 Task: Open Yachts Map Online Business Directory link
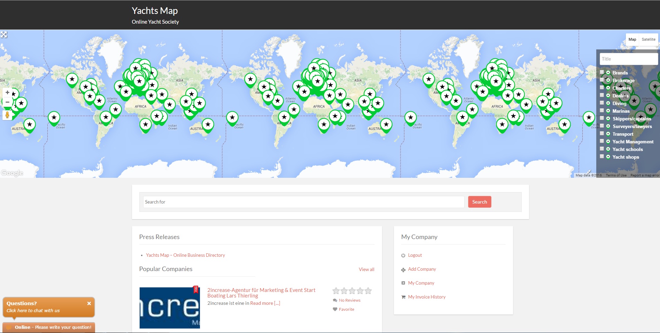click(x=185, y=255)
